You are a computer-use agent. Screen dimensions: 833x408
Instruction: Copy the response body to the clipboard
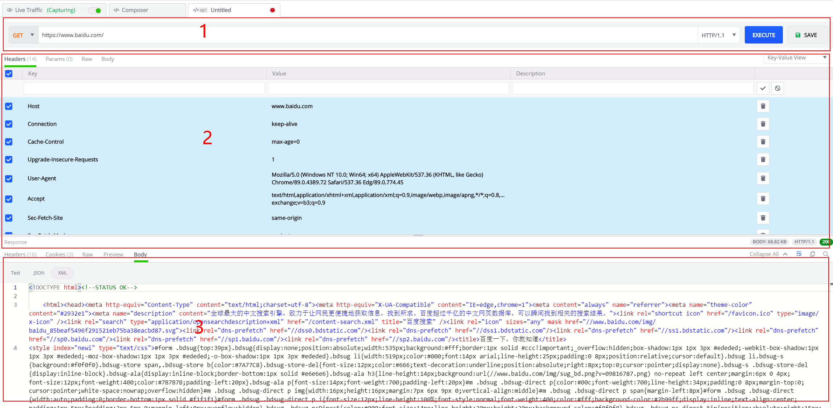813,254
